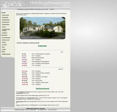Open the Detta tror vi på link
117x112 pixels.
6,40
